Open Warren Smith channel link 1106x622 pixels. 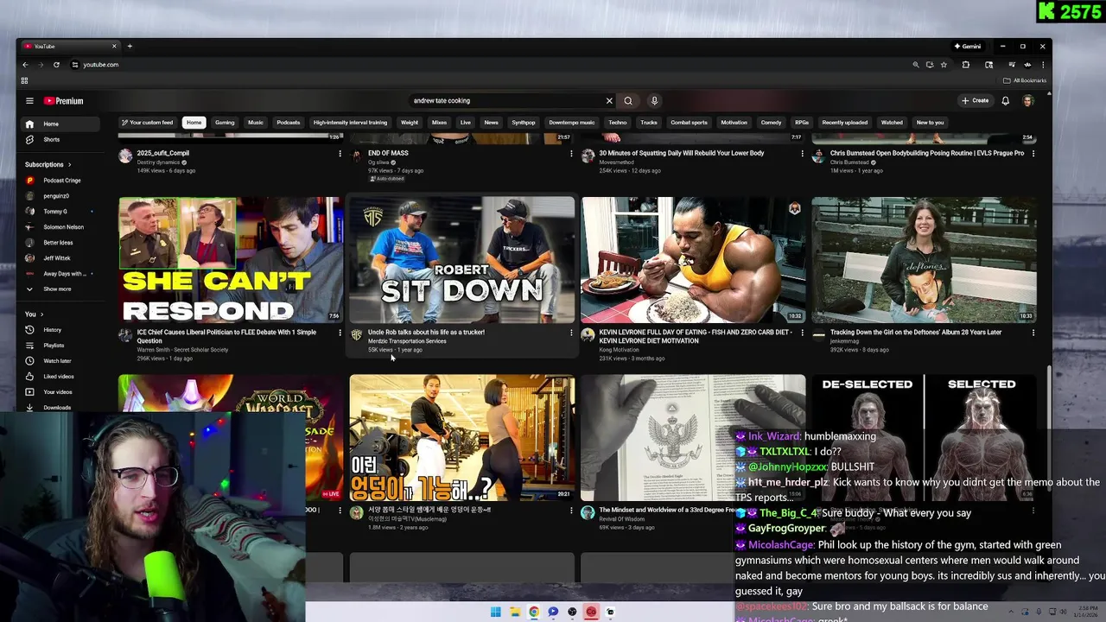point(182,350)
